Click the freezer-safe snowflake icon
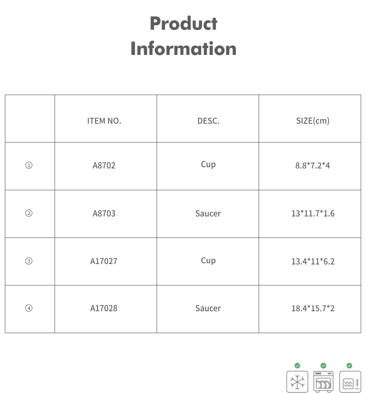Screen dimensions: 366x393 [297, 382]
